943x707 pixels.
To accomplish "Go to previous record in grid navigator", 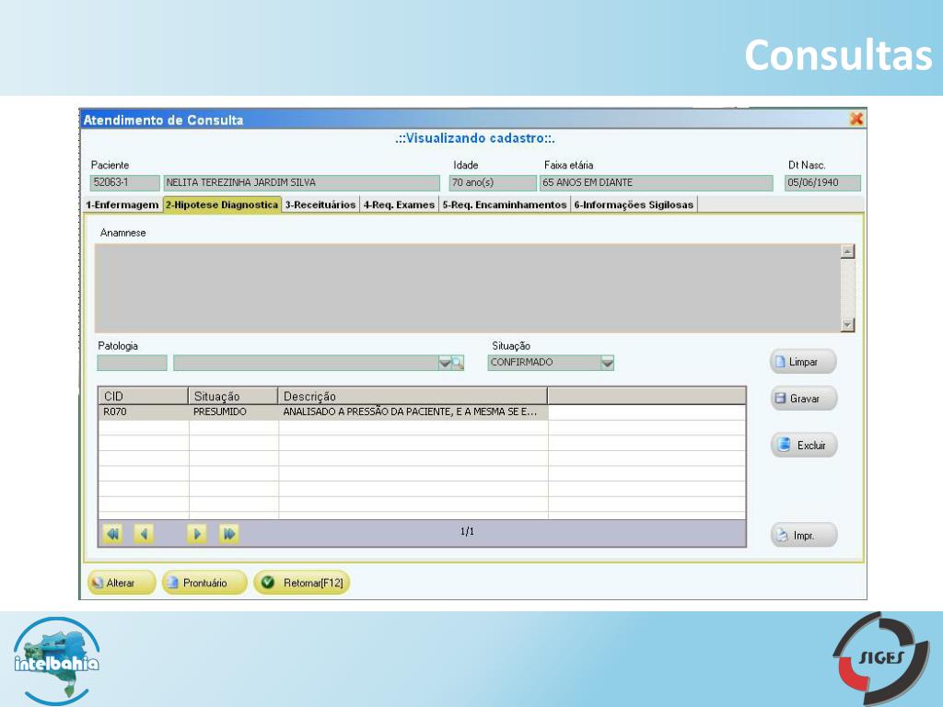I will pos(143,533).
